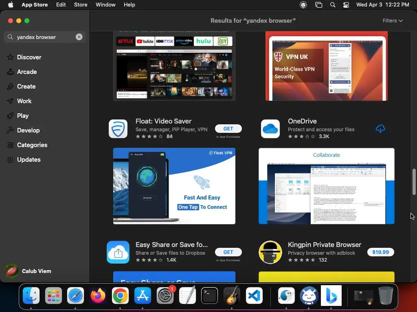Click the results vertical scrollbar
The image size is (417, 312).
414,182
